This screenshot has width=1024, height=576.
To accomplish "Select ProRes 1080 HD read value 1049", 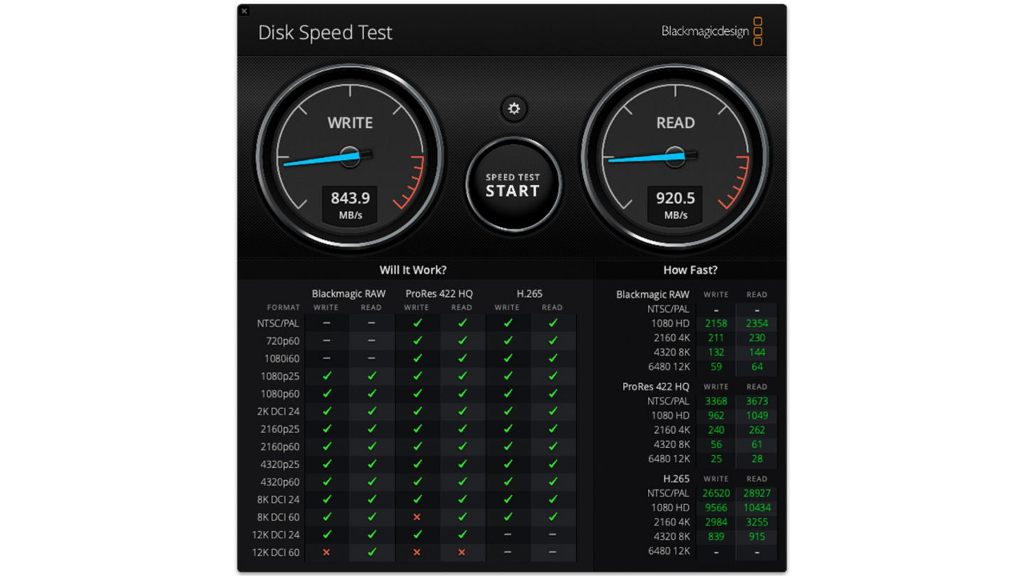I will click(757, 415).
